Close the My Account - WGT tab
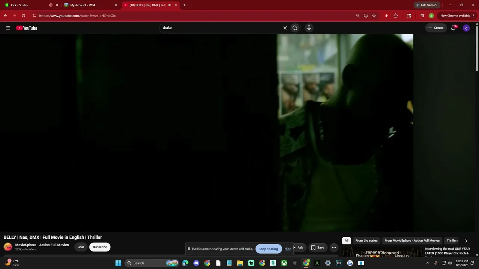 [116, 5]
